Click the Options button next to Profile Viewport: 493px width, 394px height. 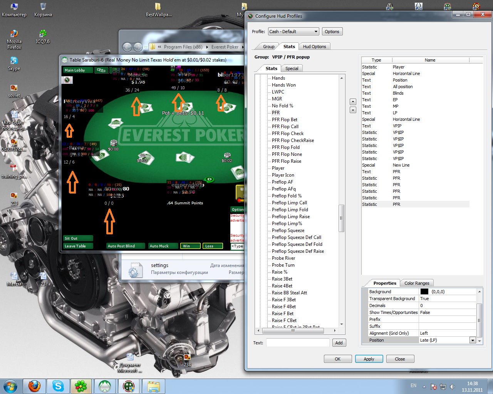coord(332,32)
